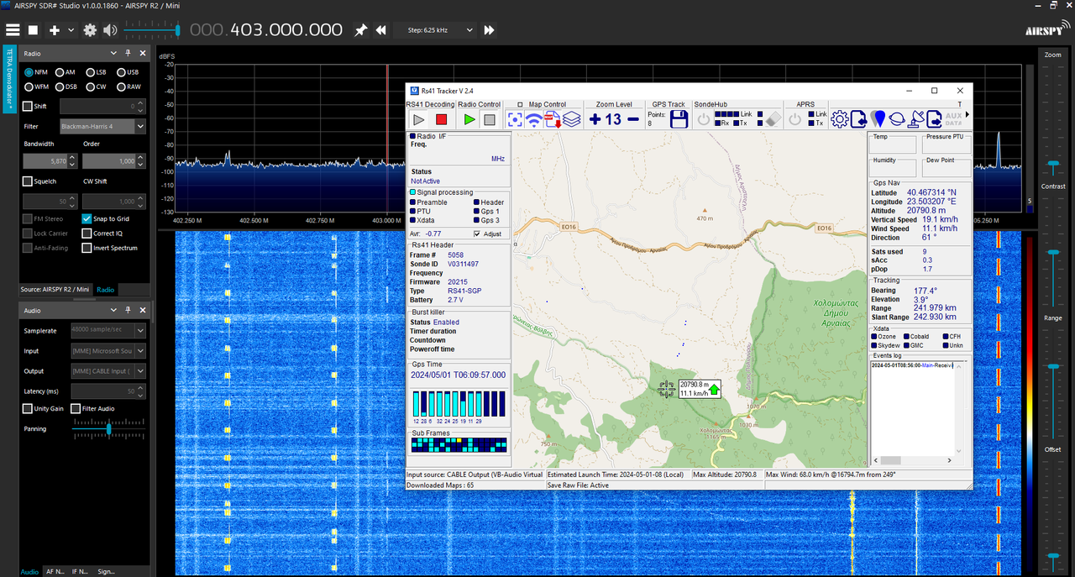Click the TETRA Demodulator side tab
Screen dimensions: 1075x577
tap(9, 80)
